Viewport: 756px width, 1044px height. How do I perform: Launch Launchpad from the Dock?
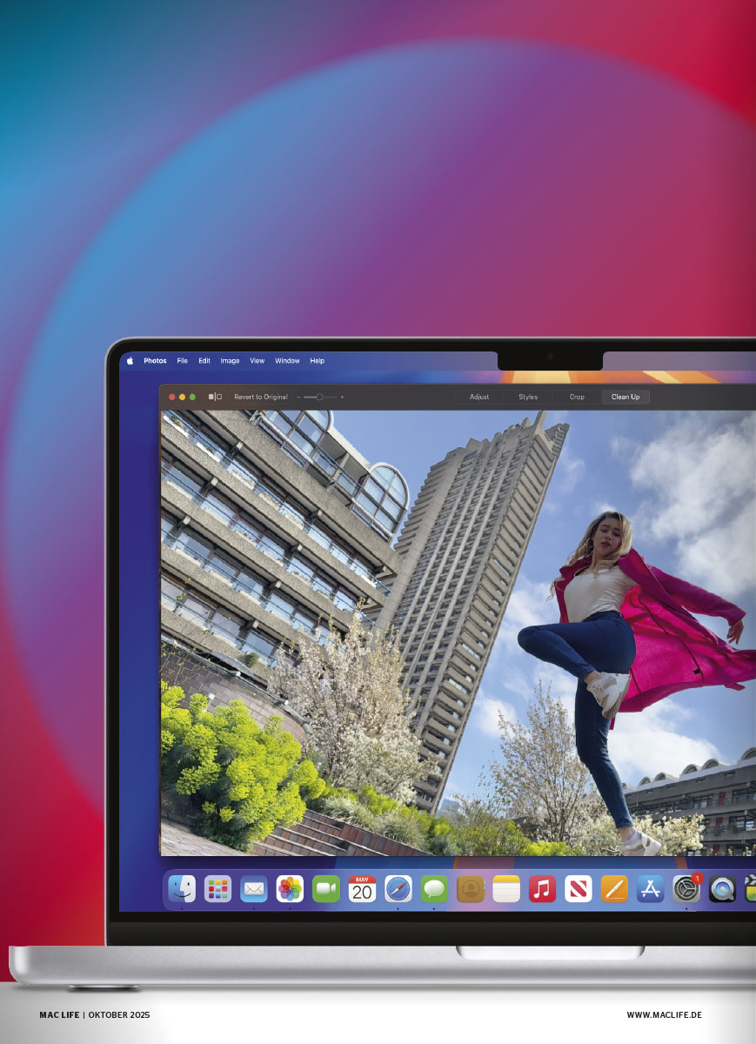click(217, 888)
